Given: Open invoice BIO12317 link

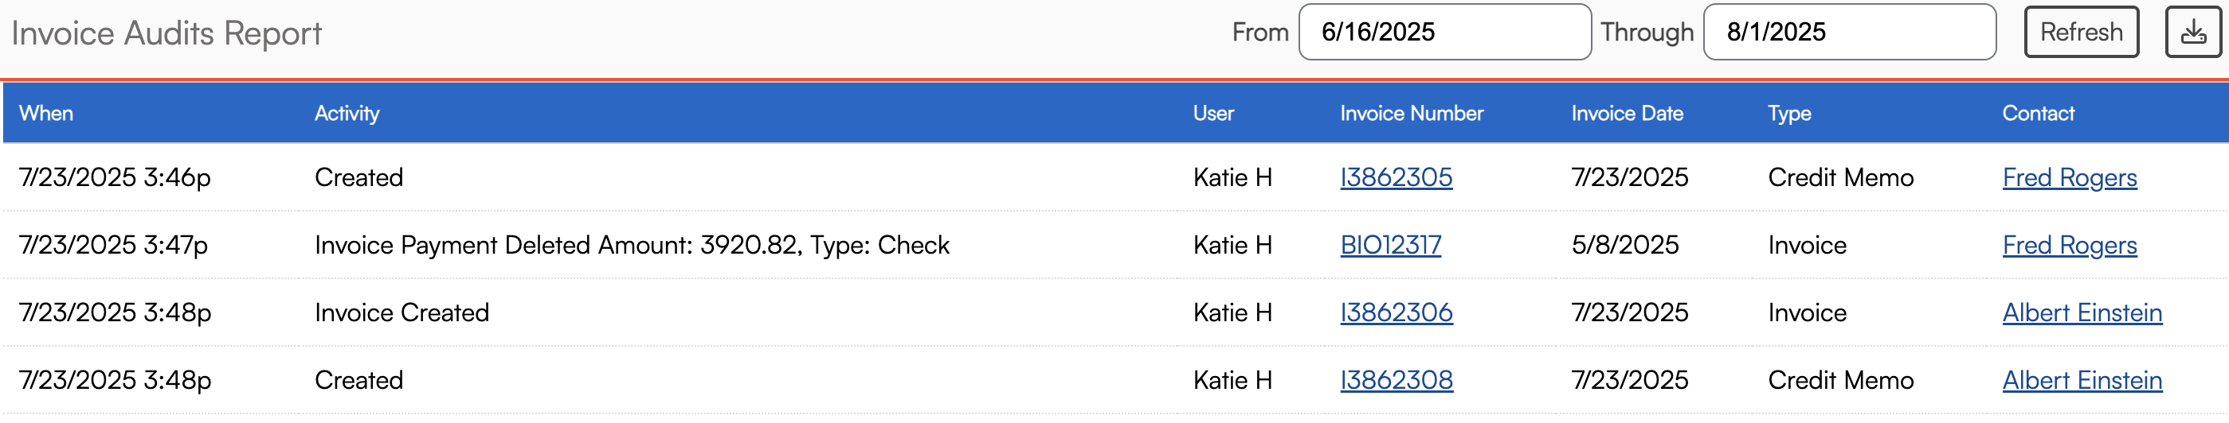Looking at the screenshot, I should click(x=1390, y=245).
